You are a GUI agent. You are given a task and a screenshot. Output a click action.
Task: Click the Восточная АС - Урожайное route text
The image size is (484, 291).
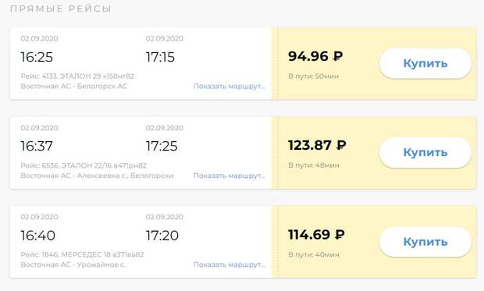tap(73, 264)
